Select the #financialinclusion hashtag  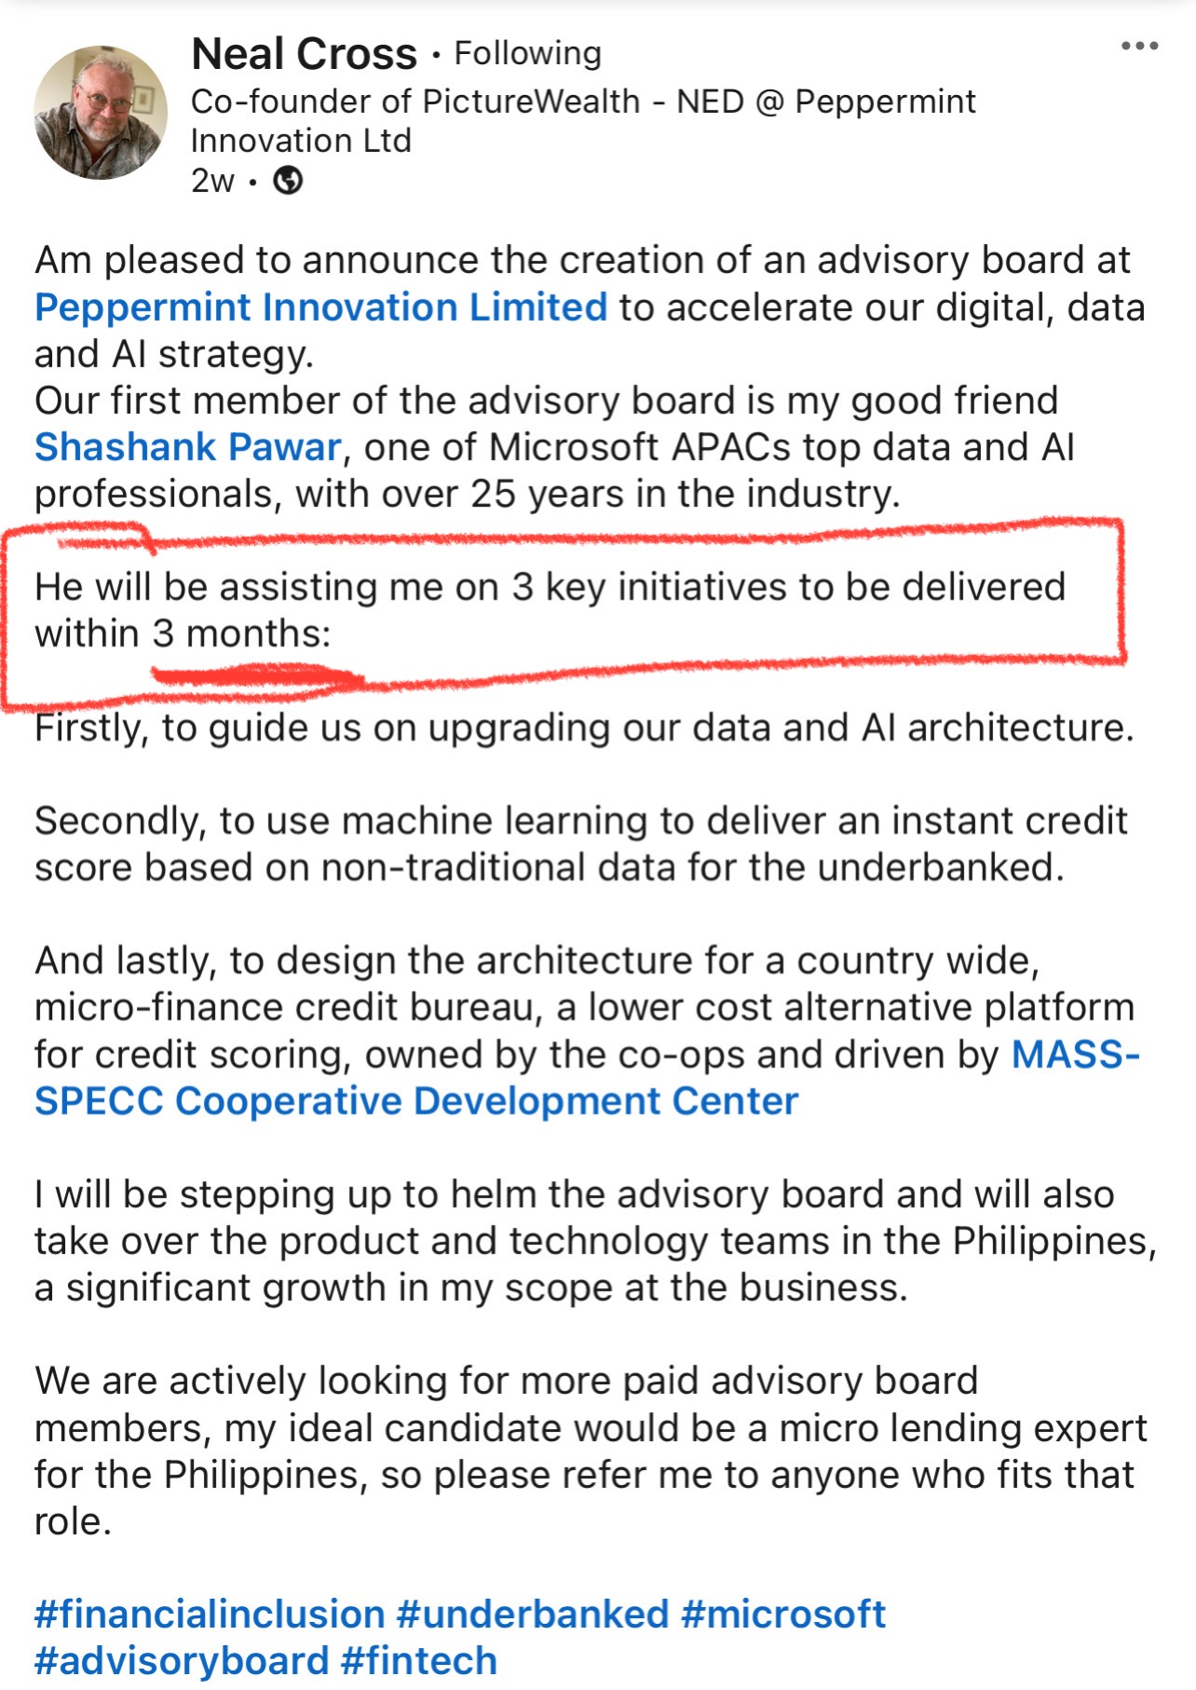point(210,1614)
